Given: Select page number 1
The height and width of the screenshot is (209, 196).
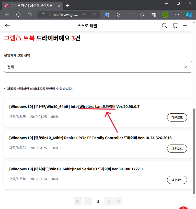Looking at the screenshot, I should click(98, 201).
